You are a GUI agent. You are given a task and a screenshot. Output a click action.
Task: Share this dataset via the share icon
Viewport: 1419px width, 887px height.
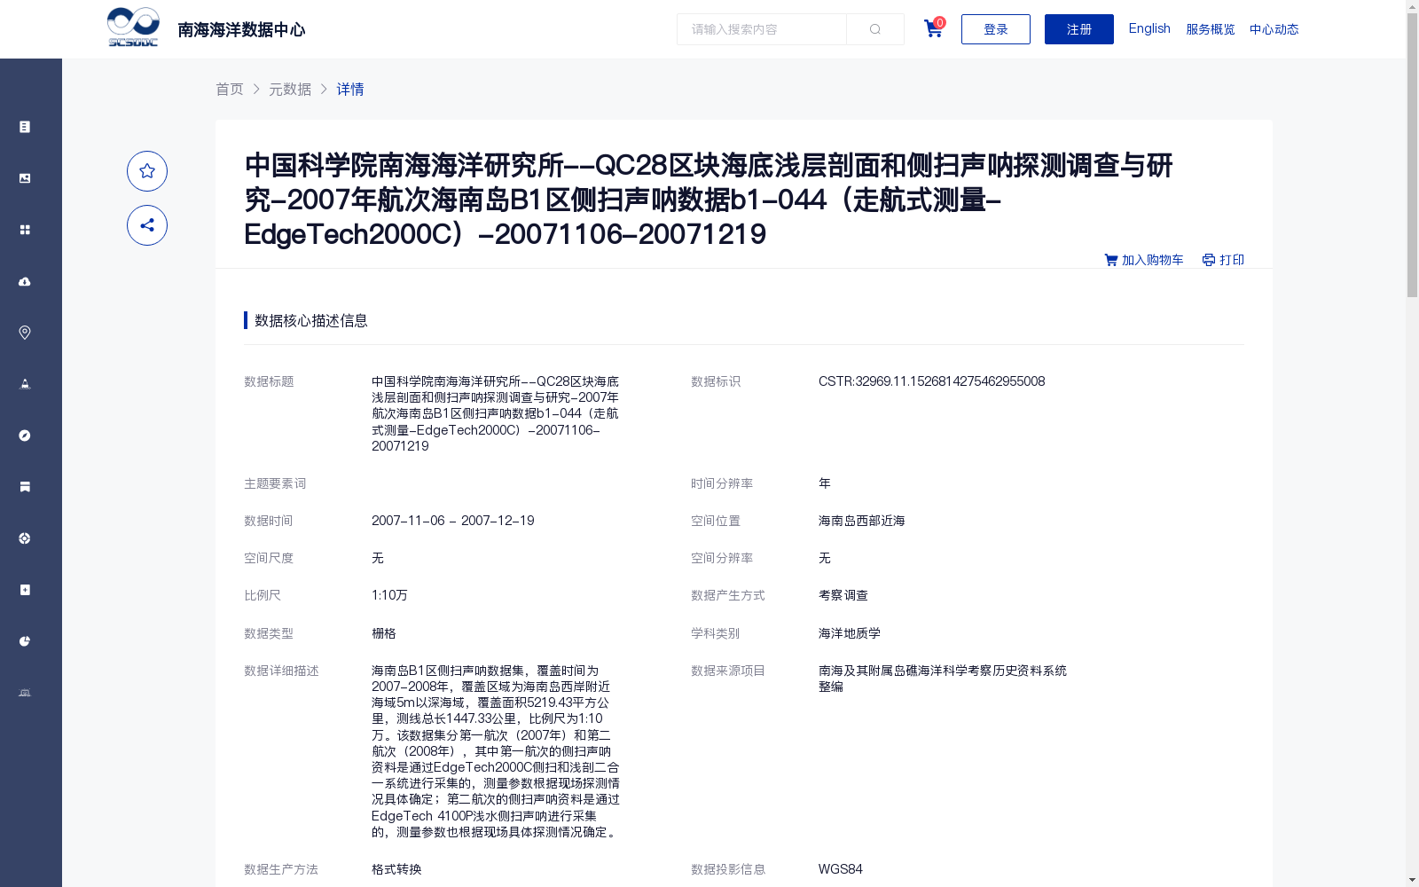pyautogui.click(x=147, y=225)
